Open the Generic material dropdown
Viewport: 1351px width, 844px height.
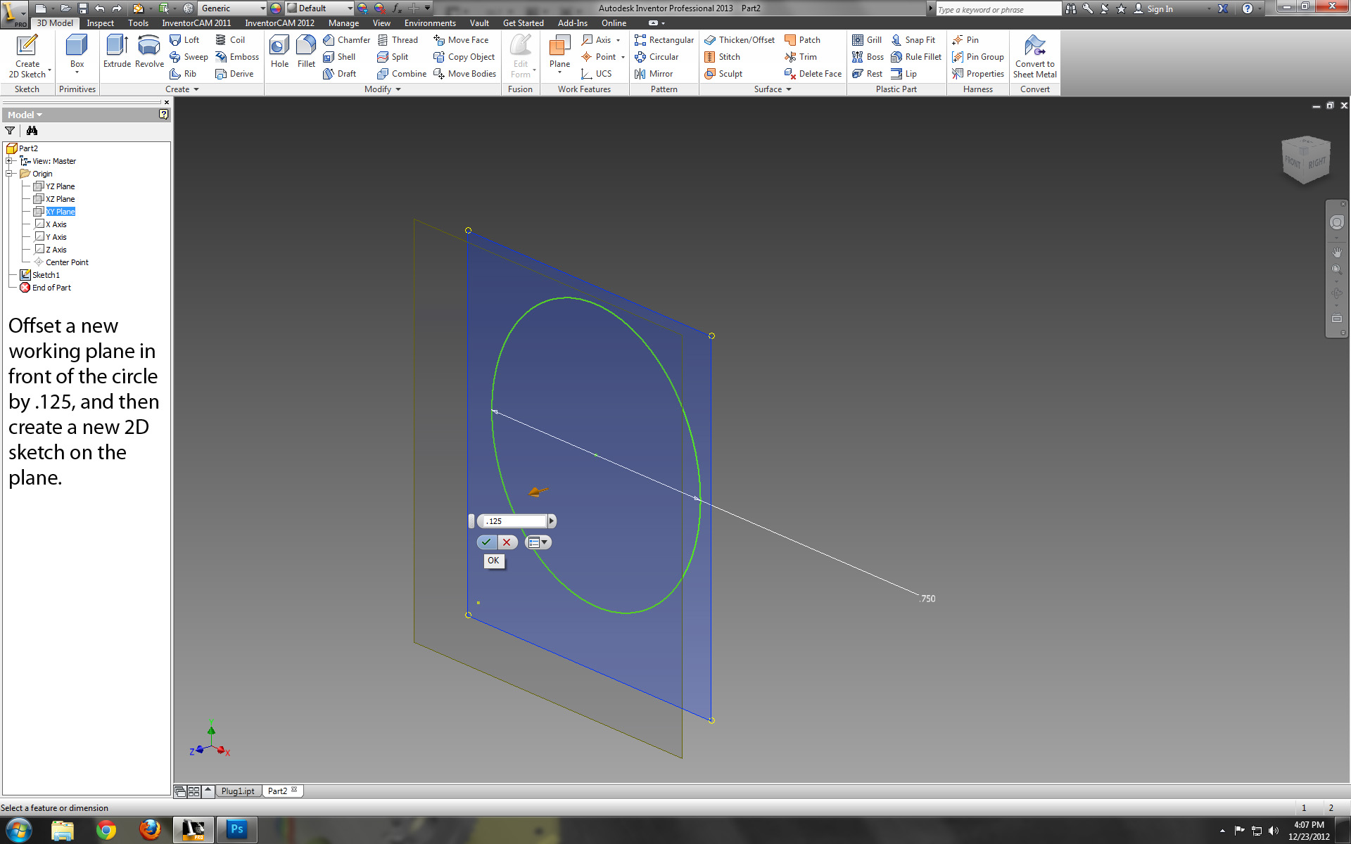tap(262, 8)
